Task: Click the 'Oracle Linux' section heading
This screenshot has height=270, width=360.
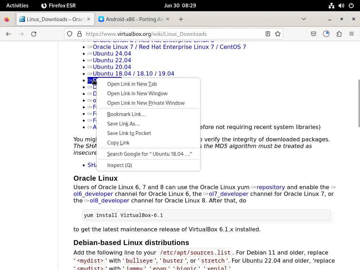Action: pyautogui.click(x=96, y=178)
